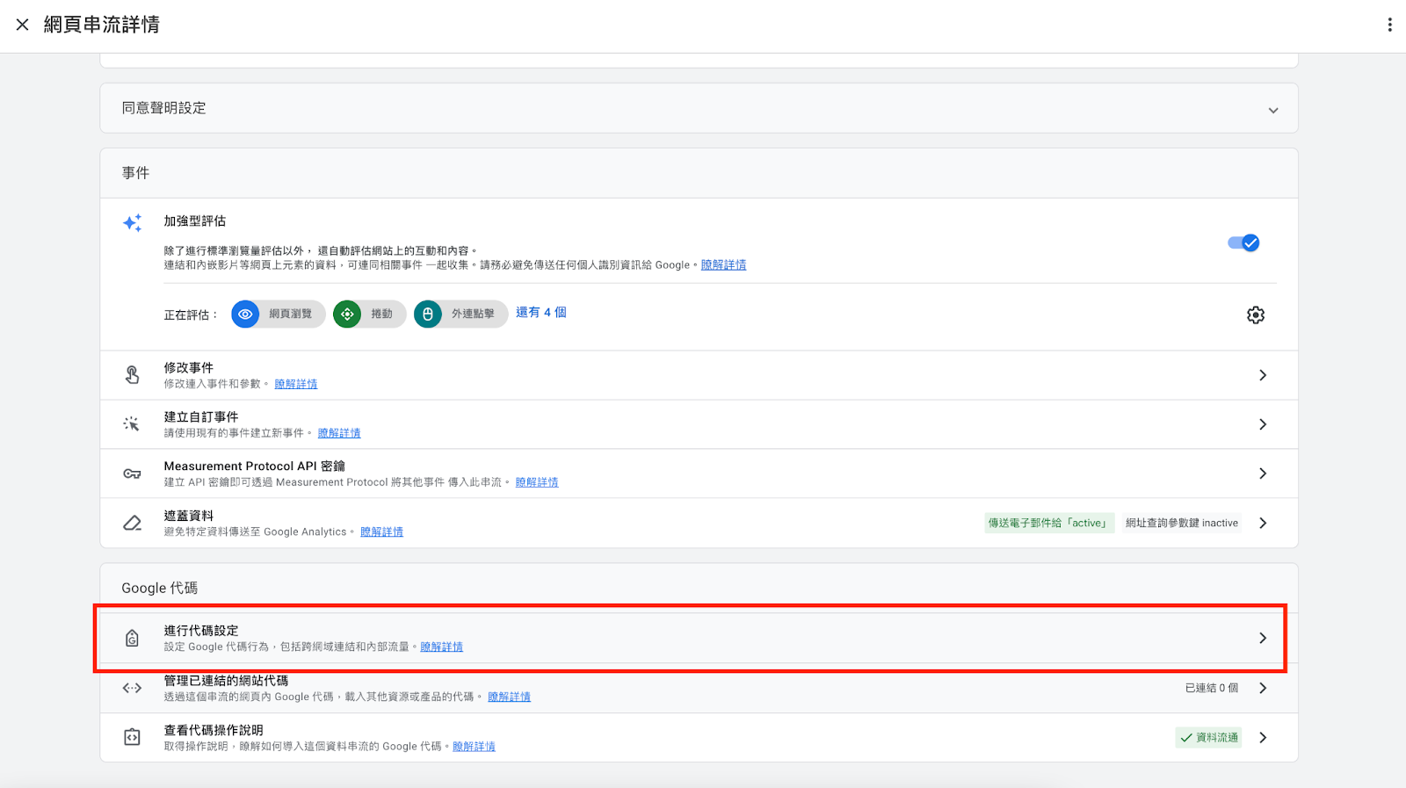The height and width of the screenshot is (788, 1406).
Task: Open 瞭解詳情 link under 查看代碼操作說明
Action: (474, 746)
